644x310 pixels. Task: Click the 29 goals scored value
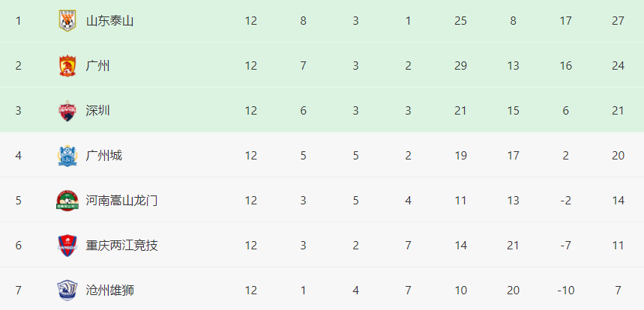(x=460, y=66)
